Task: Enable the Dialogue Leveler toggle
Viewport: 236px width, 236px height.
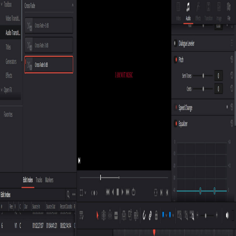Action: [176, 44]
